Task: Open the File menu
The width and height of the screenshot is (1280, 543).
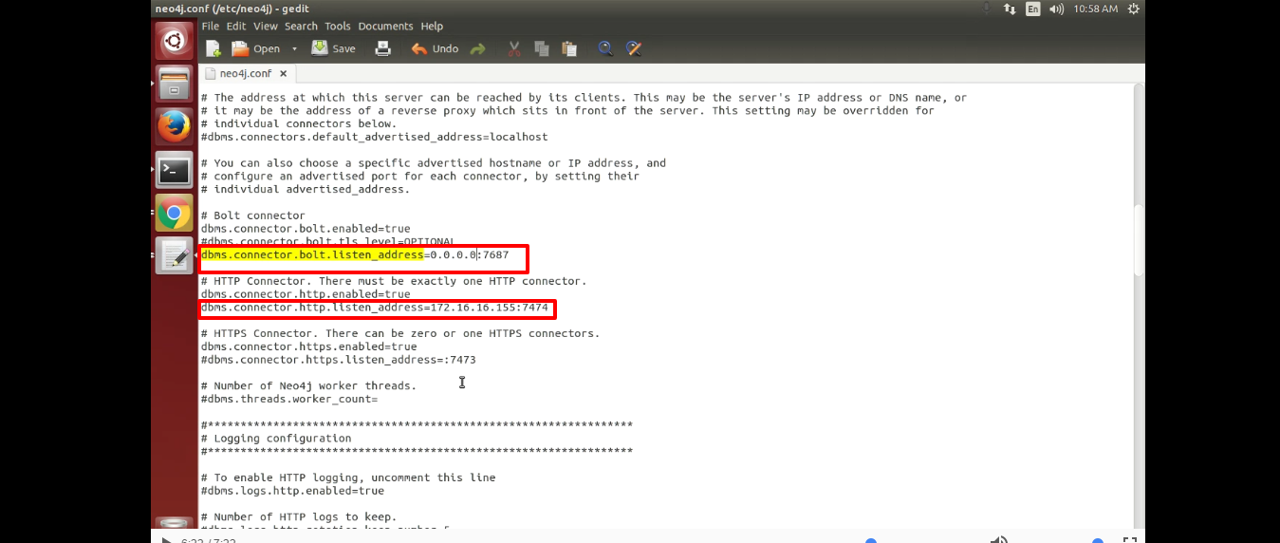Action: click(x=211, y=26)
